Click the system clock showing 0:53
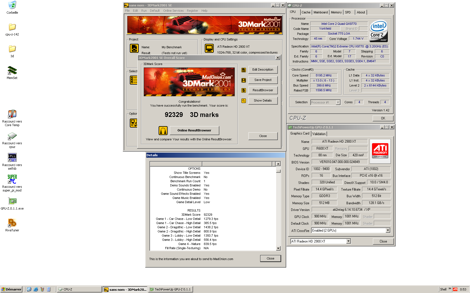The height and width of the screenshot is (293, 470). [x=463, y=289]
